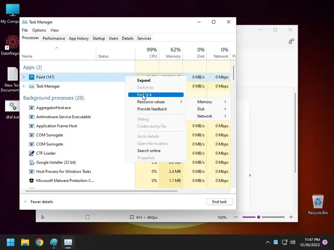Image resolution: width=334 pixels, height=250 pixels.
Task: Click the Task Manager horizontal scrollbar
Action: pos(101,191)
